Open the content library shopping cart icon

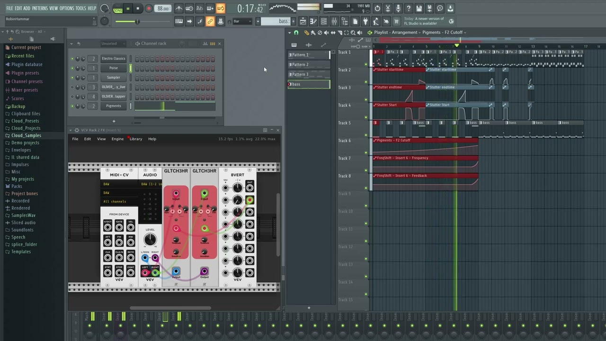point(396,21)
